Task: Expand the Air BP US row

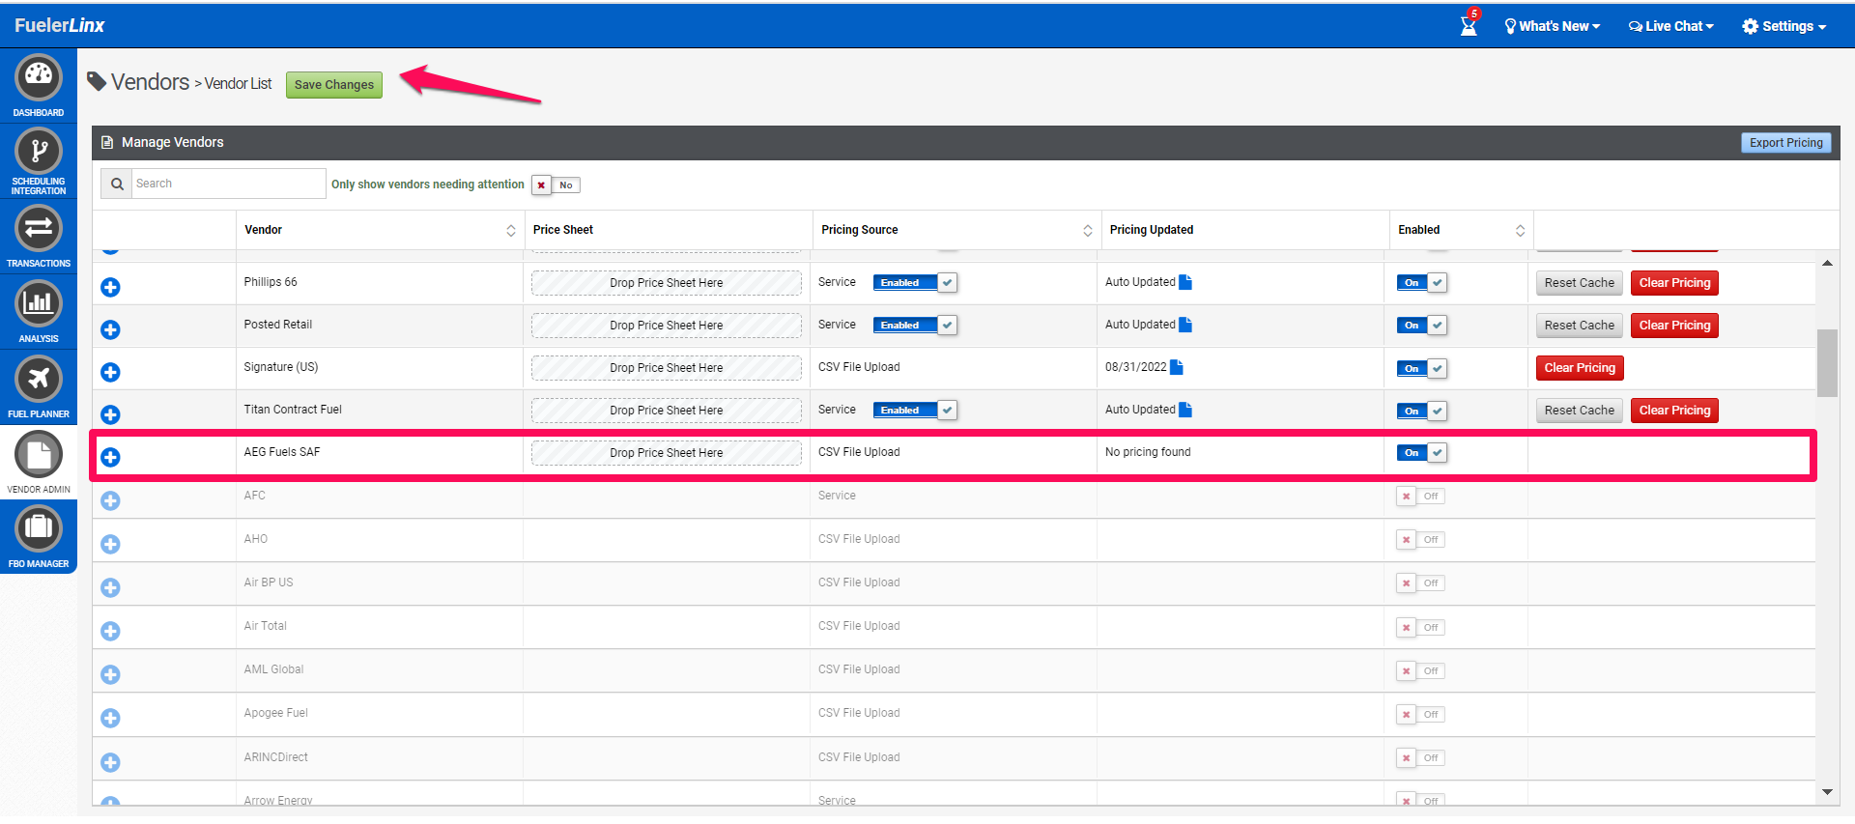Action: (111, 587)
